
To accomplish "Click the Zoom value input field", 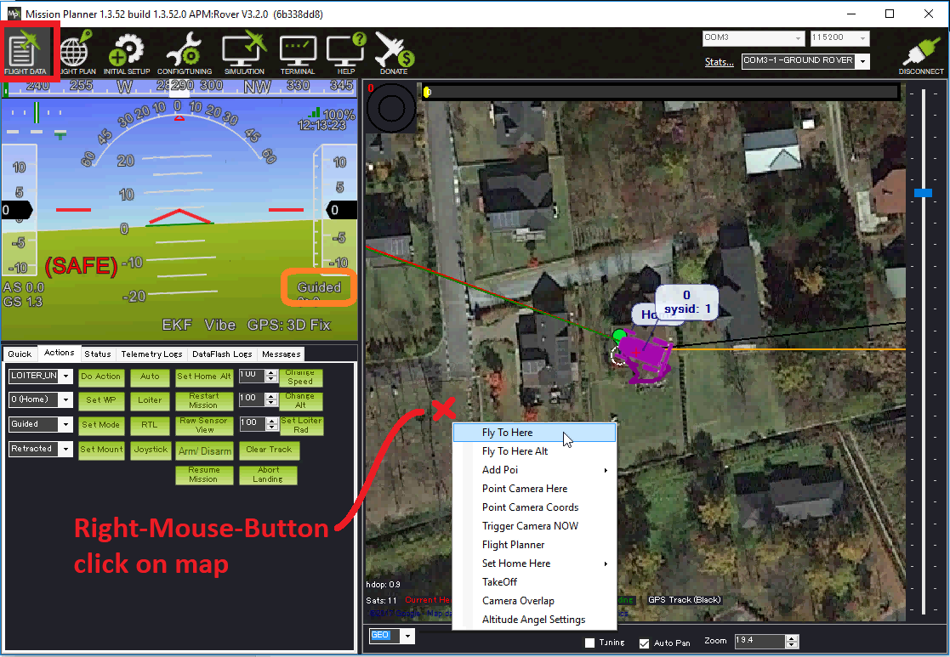I will [x=762, y=640].
